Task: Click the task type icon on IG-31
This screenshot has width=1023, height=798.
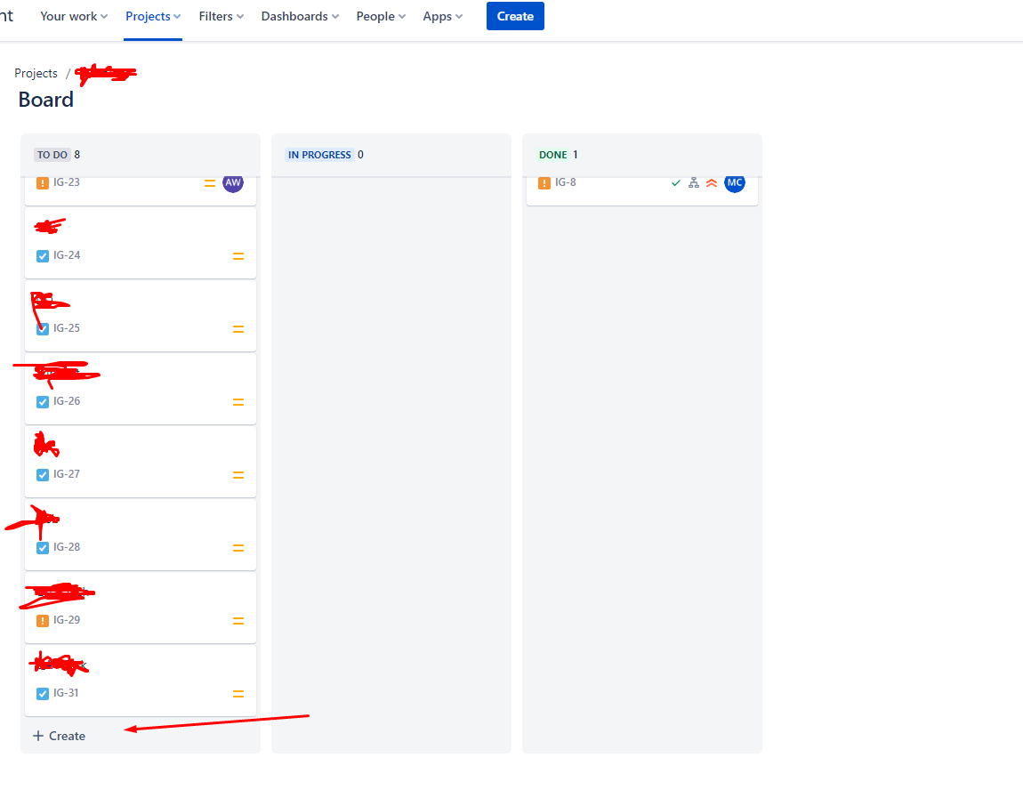Action: [43, 694]
